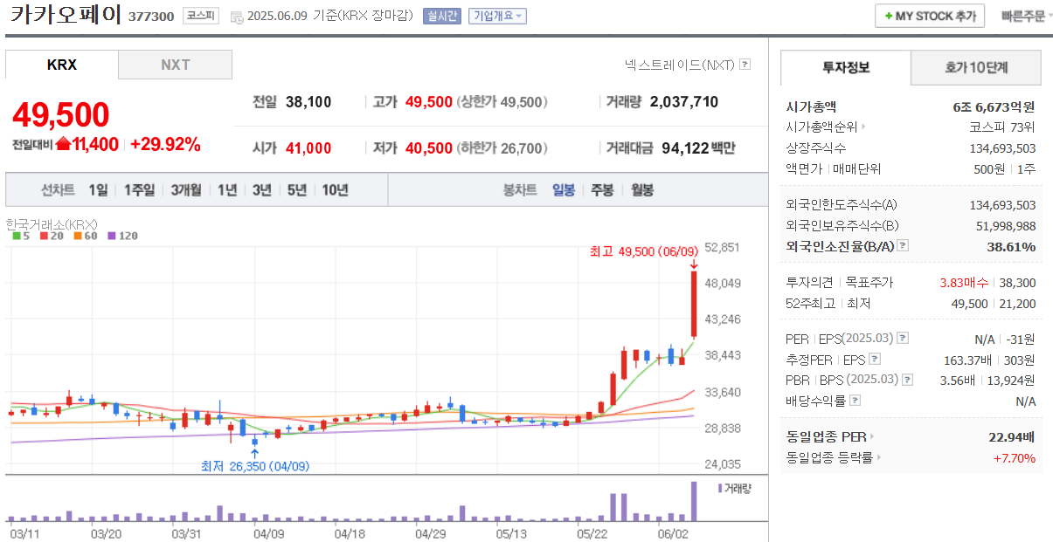This screenshot has height=542, width=1053.
Task: Click orange 60-day moving average legend swatch
Action: tap(78, 236)
